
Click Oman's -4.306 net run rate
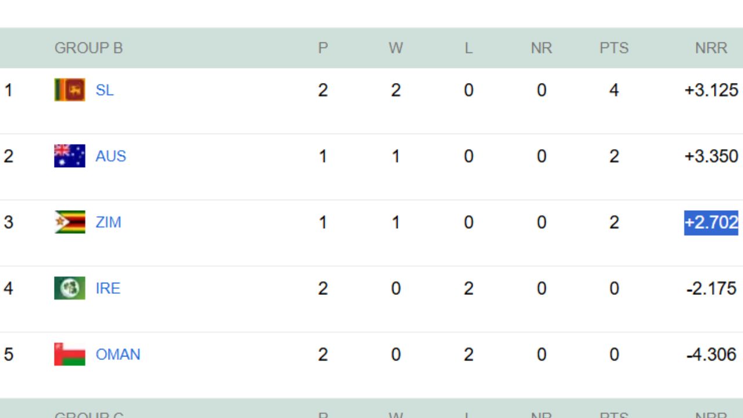pyautogui.click(x=711, y=355)
